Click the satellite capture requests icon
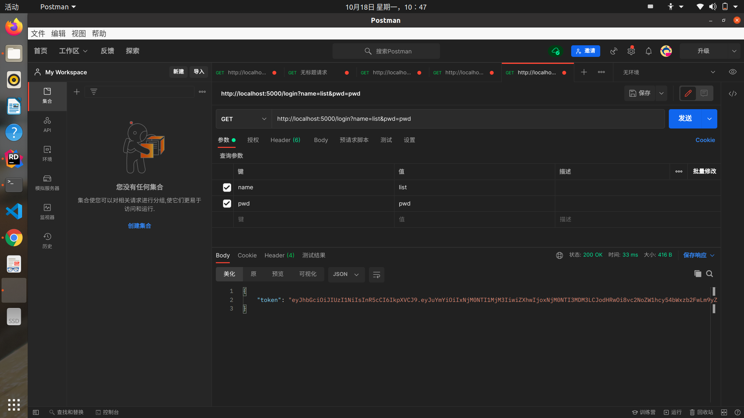744x418 pixels. [x=614, y=51]
